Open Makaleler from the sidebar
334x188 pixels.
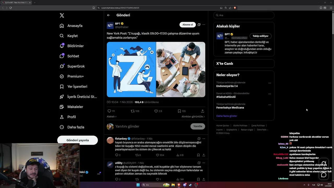71,107
